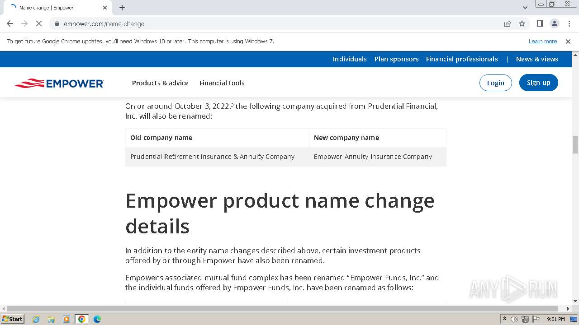This screenshot has width=579, height=325.
Task: Go to Empower home via logo
Action: [59, 83]
